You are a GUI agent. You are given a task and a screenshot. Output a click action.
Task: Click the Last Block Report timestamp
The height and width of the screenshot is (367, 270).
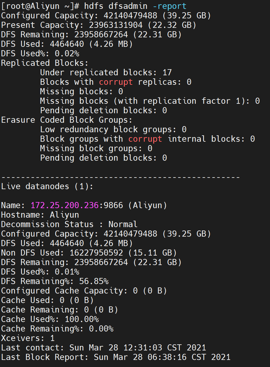tap(162, 357)
